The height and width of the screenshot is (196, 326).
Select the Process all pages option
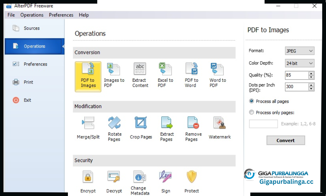tap(269, 101)
